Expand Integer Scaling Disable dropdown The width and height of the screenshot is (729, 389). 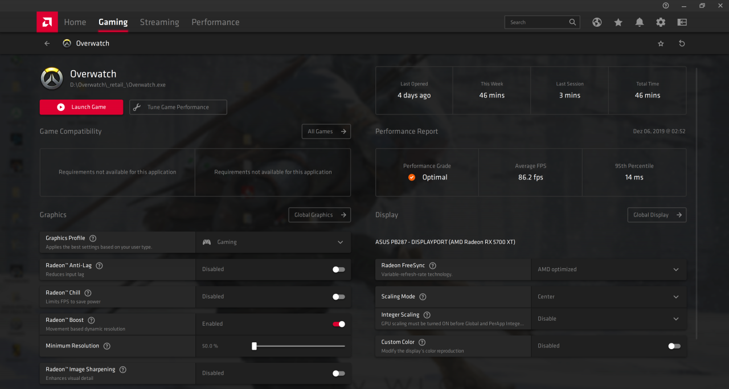click(x=609, y=319)
